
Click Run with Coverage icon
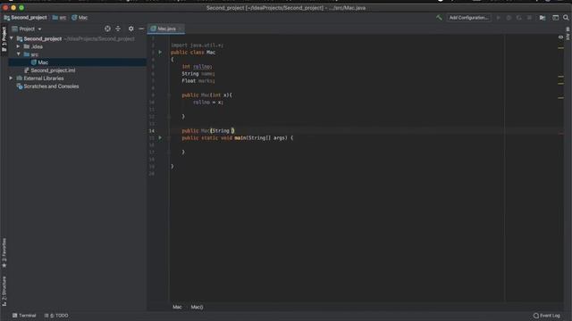point(518,18)
